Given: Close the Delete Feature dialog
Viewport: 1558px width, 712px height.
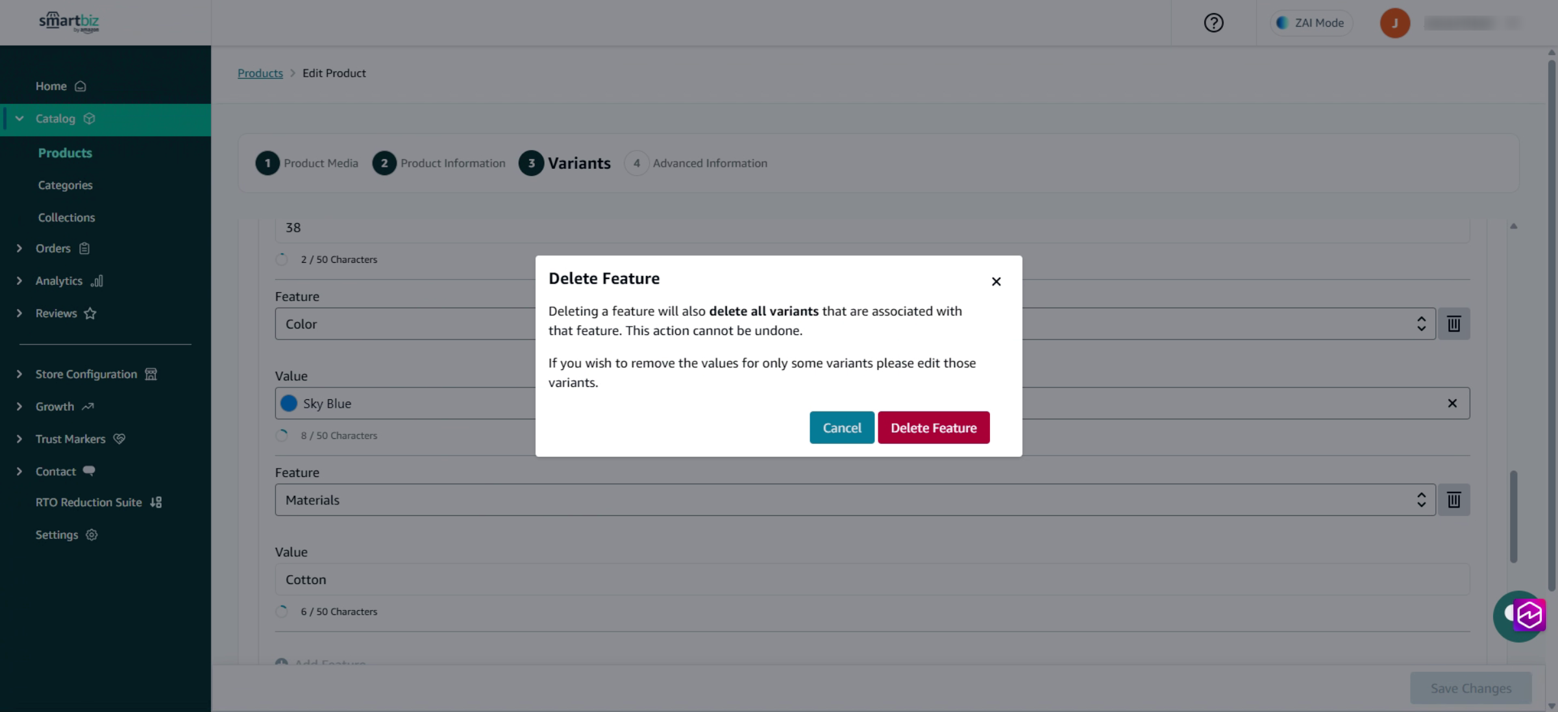Looking at the screenshot, I should [x=996, y=281].
